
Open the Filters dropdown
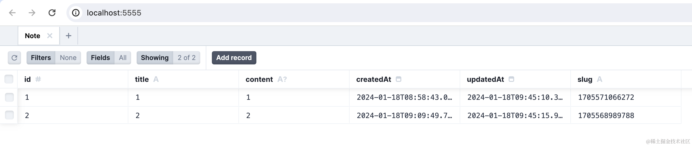[x=54, y=58]
